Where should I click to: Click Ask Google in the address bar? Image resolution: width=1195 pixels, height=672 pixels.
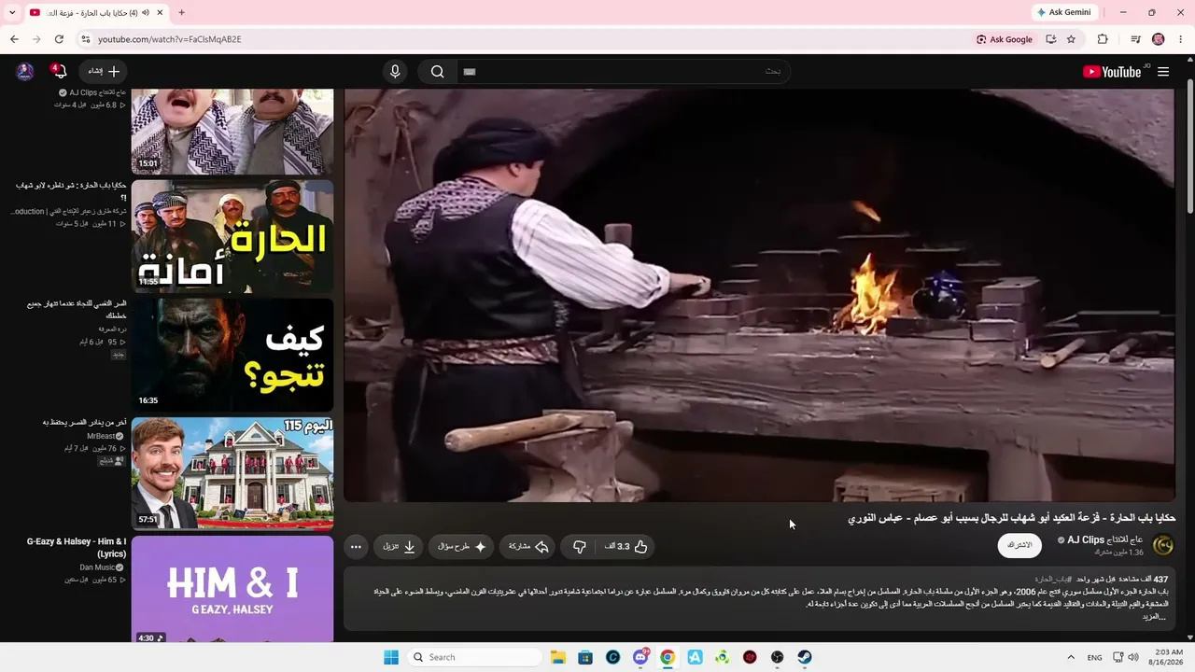[x=1005, y=39]
